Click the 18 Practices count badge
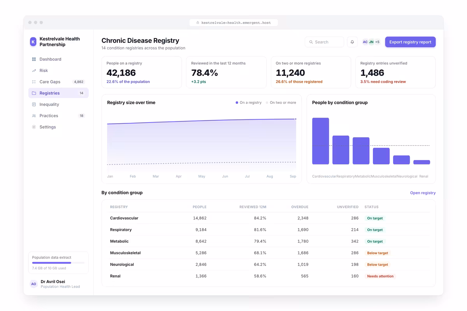The width and height of the screenshot is (467, 311). pyautogui.click(x=81, y=115)
